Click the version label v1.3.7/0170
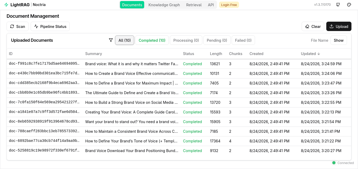358x169 pixels. point(322,5)
